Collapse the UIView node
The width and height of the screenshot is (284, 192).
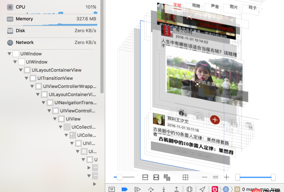[55, 119]
